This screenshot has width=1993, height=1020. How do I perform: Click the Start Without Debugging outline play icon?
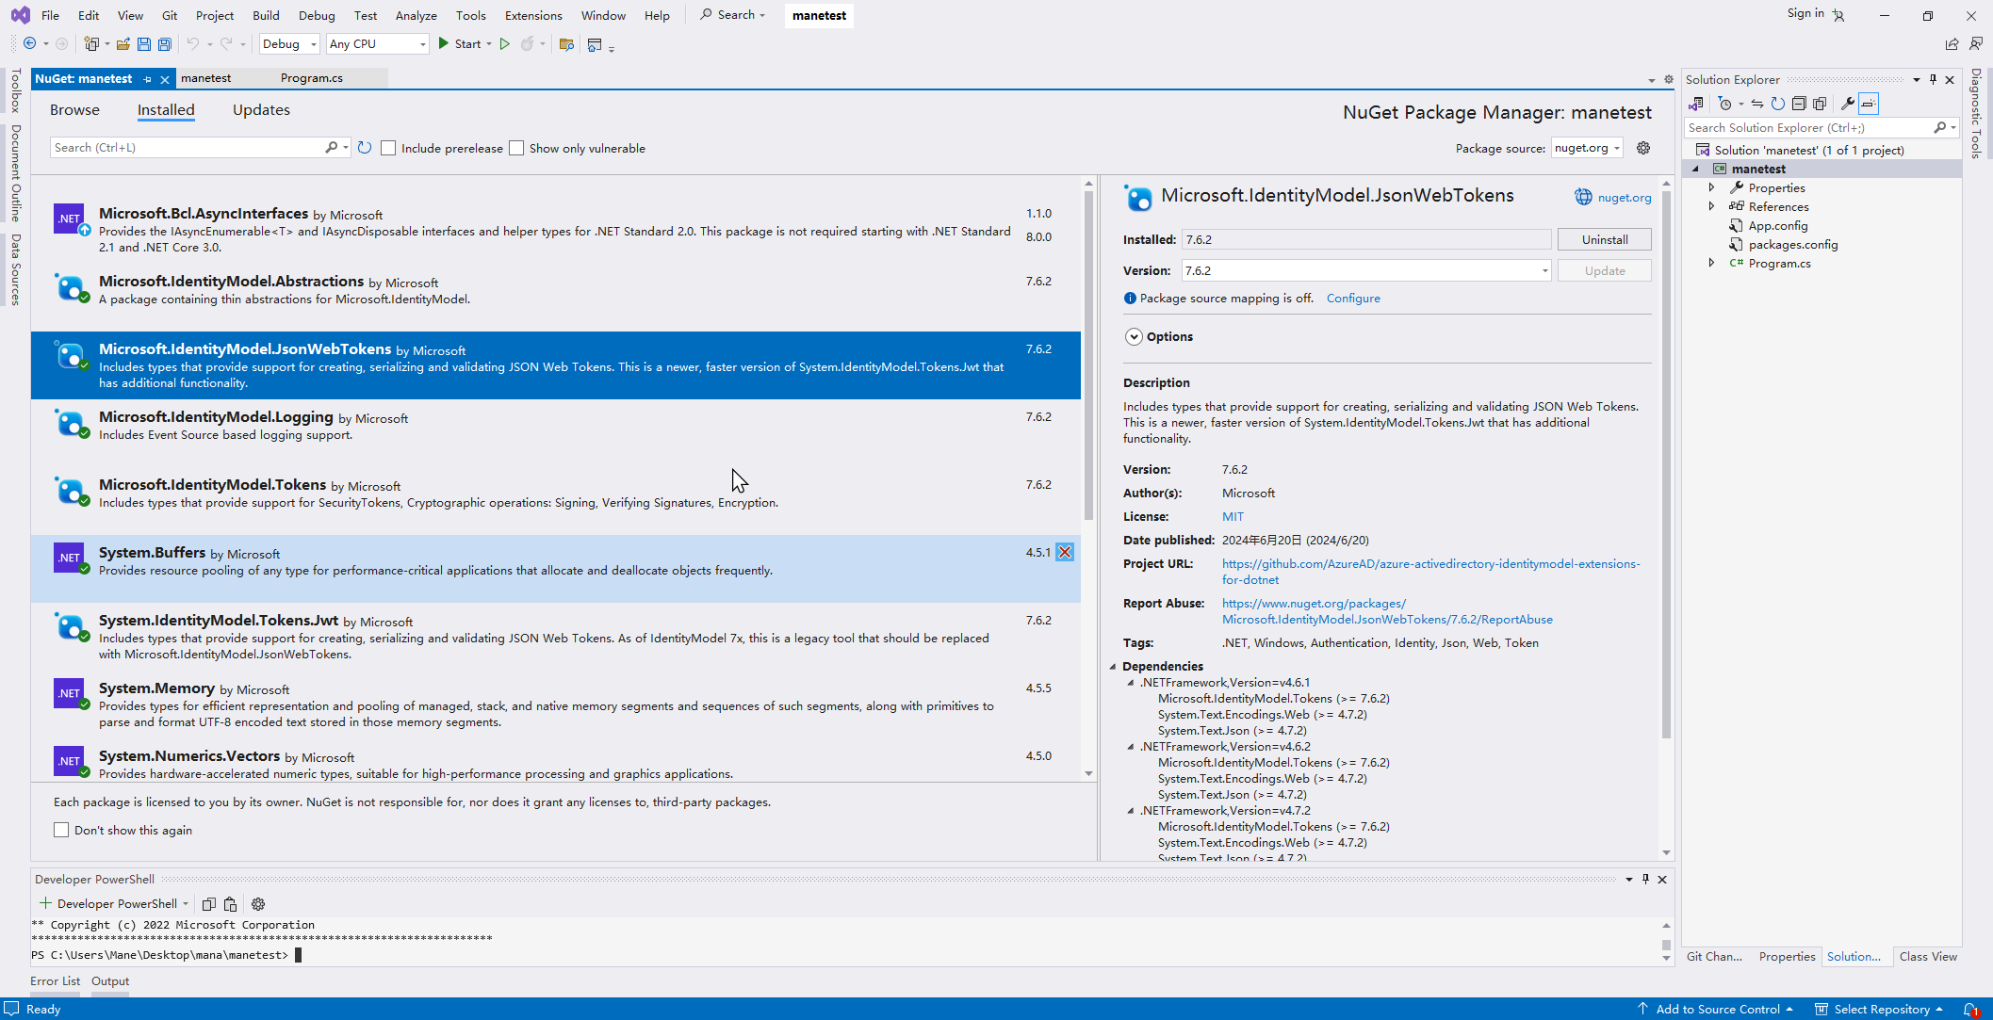(505, 43)
